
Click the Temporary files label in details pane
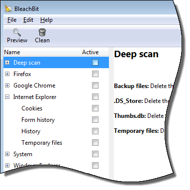[x=136, y=131]
